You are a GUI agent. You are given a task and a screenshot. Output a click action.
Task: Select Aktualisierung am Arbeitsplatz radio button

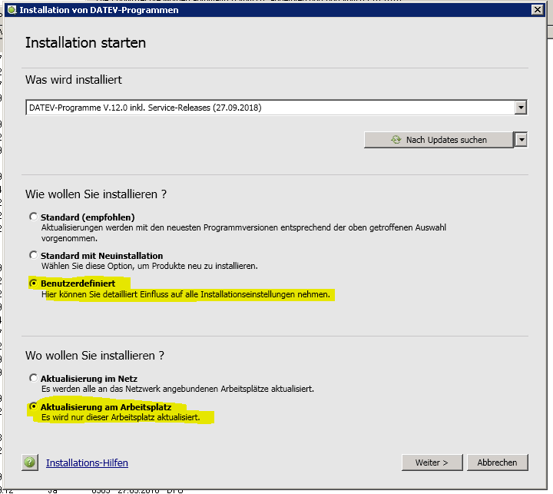point(34,406)
